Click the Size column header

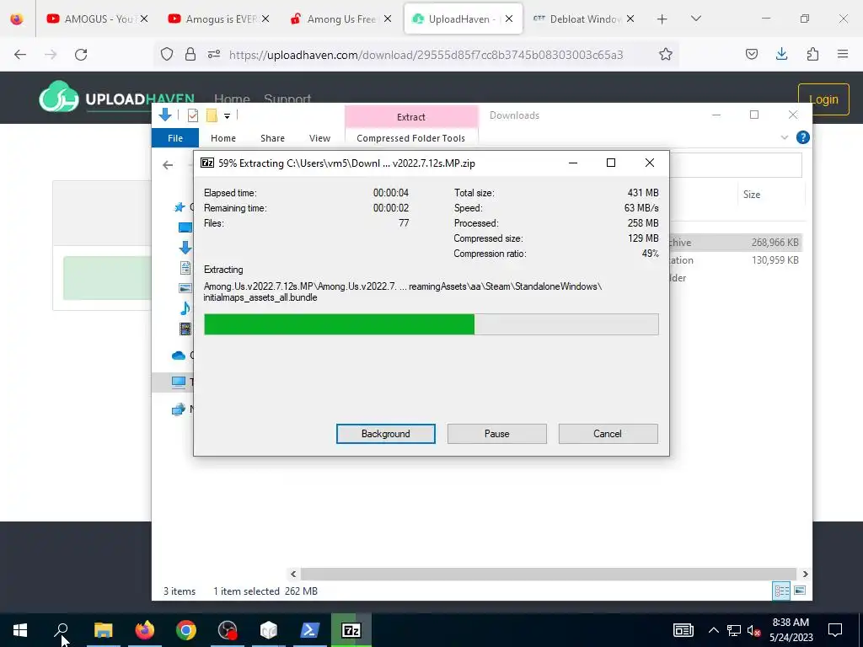tap(751, 195)
